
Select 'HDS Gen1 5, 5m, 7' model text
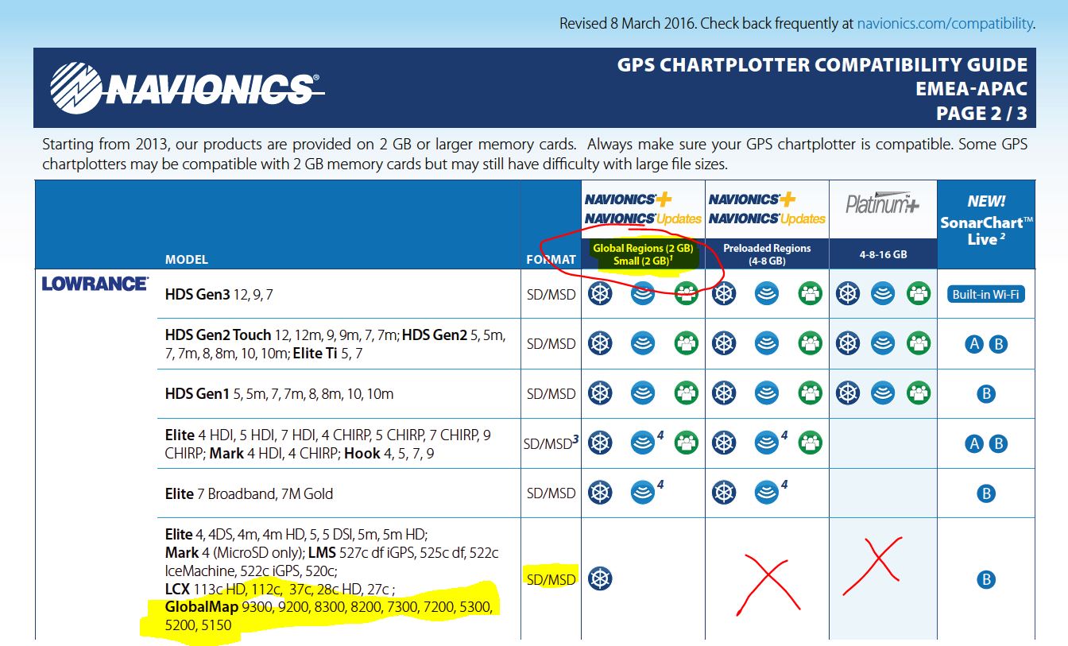click(x=279, y=393)
